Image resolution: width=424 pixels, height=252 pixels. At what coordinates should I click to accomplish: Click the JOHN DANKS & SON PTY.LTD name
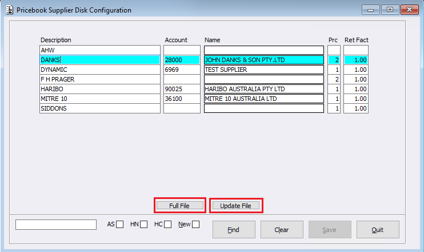point(264,60)
